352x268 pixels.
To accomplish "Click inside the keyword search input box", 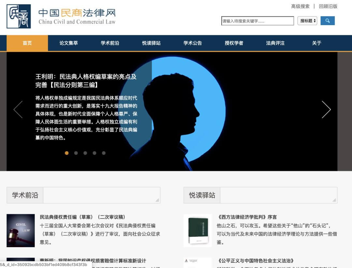I will (x=257, y=21).
